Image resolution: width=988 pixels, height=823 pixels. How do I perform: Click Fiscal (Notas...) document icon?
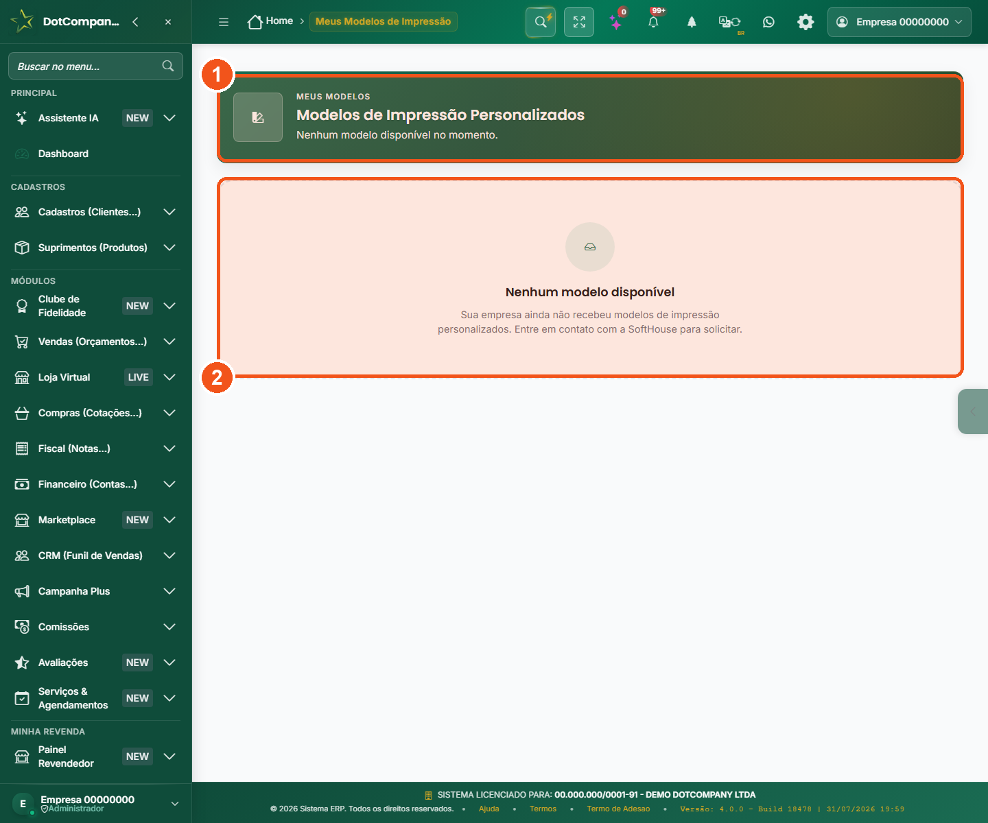22,449
